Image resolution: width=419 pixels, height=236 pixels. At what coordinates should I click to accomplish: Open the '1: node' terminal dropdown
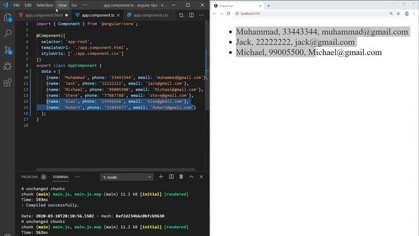126,177
